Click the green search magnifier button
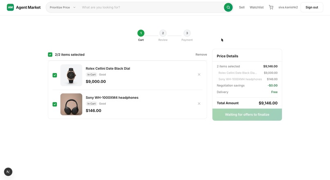Screen dimensions: 330x180 click(228, 7)
